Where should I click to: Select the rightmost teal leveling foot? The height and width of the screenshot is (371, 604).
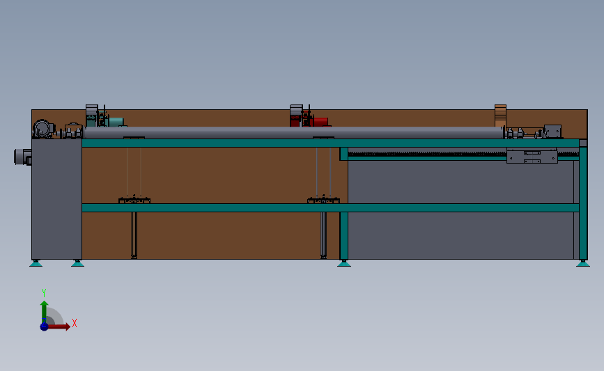pos(583,263)
